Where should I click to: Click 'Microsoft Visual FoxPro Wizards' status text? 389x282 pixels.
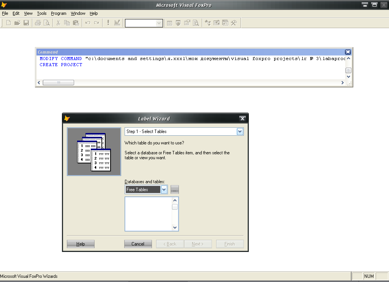click(29, 276)
